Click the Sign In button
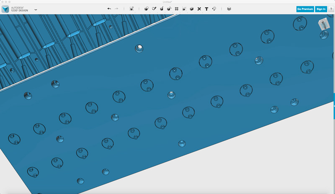This screenshot has height=194, width=335. point(321,9)
